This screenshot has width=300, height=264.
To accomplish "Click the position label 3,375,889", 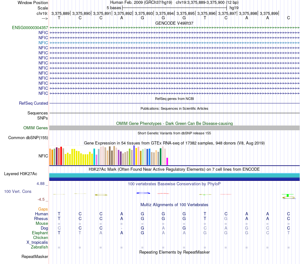I will [x=60, y=13].
